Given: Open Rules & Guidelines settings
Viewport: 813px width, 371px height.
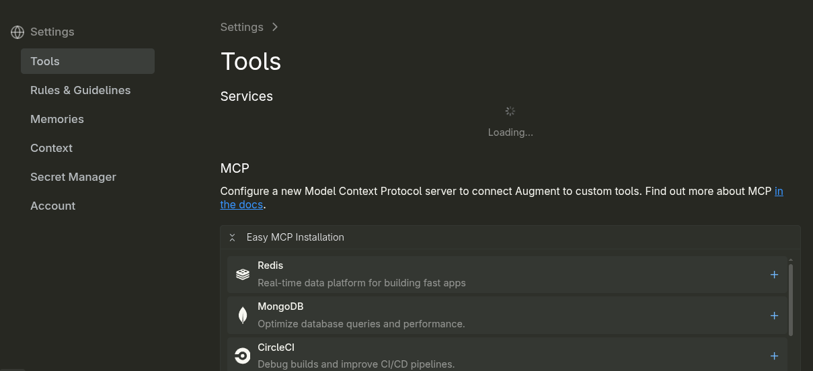Looking at the screenshot, I should coord(80,90).
